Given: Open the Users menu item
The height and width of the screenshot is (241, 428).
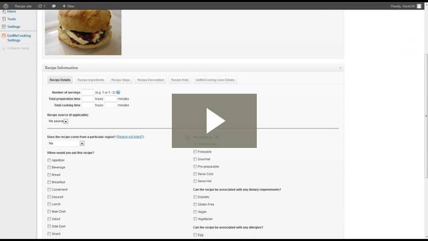Looking at the screenshot, I should (11, 11).
